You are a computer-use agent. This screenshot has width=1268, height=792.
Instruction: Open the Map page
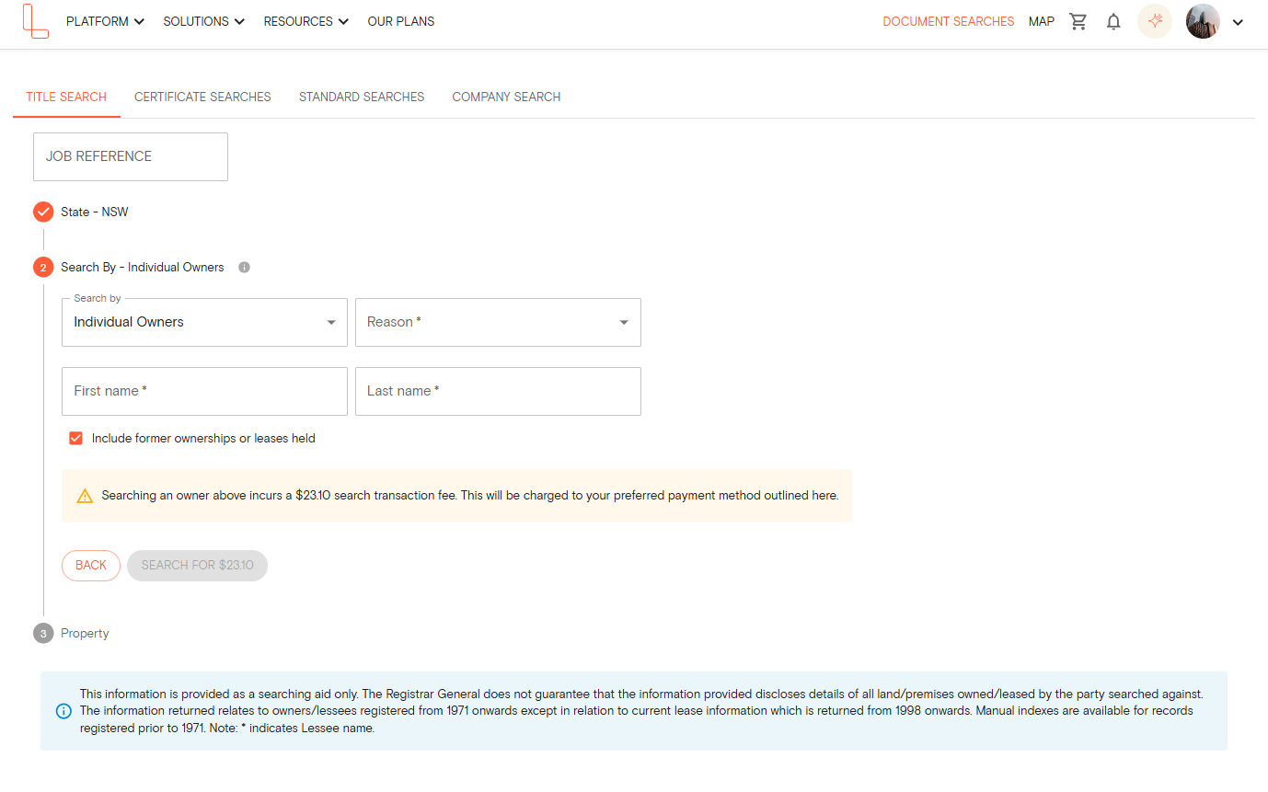[x=1042, y=21]
